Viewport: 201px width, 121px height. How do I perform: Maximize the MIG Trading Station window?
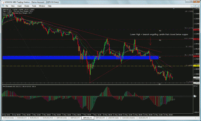click(191, 2)
